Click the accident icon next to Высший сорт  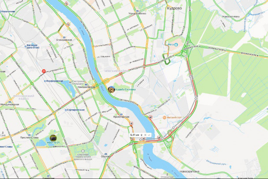click(x=150, y=117)
